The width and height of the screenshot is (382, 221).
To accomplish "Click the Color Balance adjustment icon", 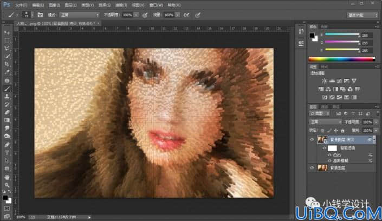I will [328, 89].
